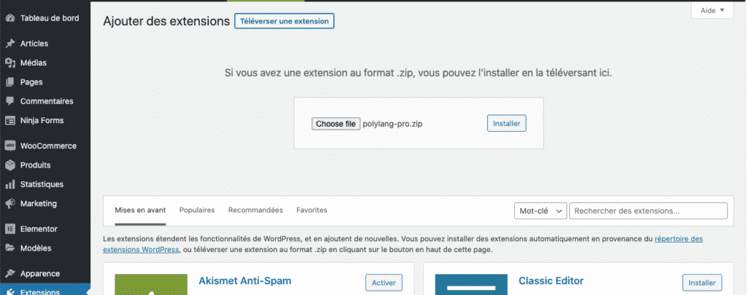The width and height of the screenshot is (747, 295).
Task: Select the Elementor icon in sidebar
Action: tap(10, 229)
